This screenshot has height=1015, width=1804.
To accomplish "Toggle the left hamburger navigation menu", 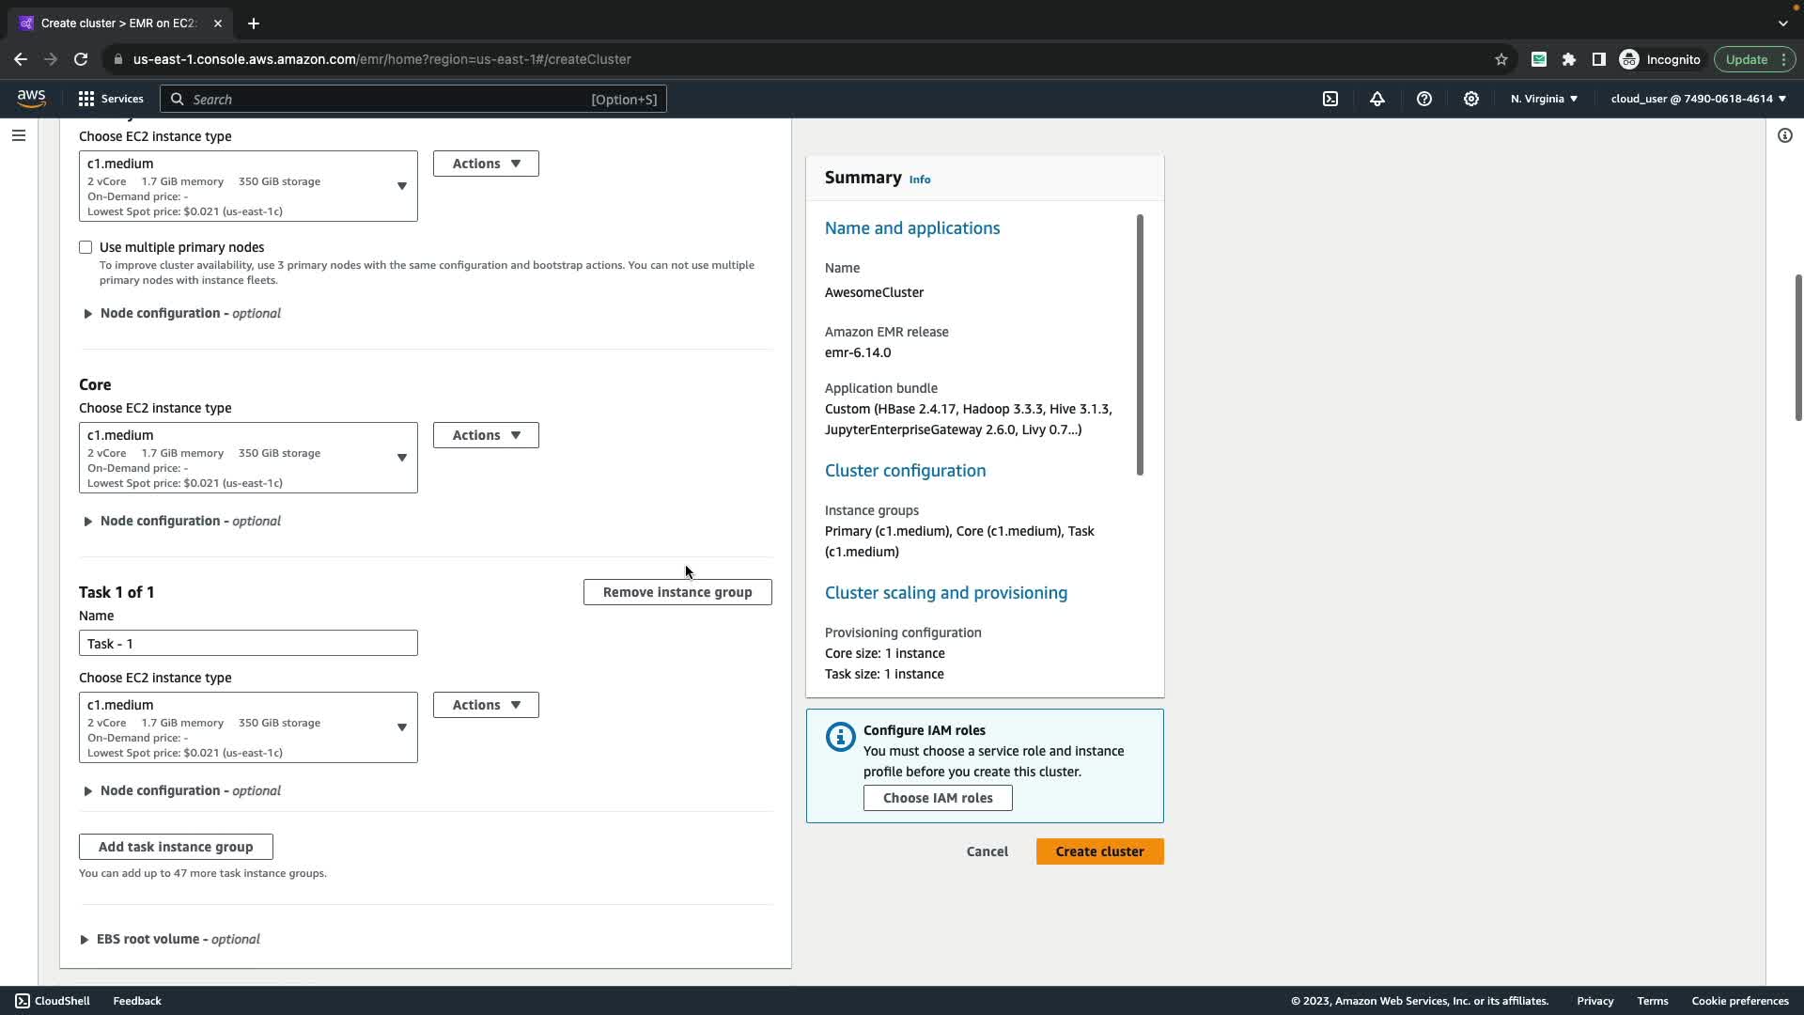I will point(18,135).
